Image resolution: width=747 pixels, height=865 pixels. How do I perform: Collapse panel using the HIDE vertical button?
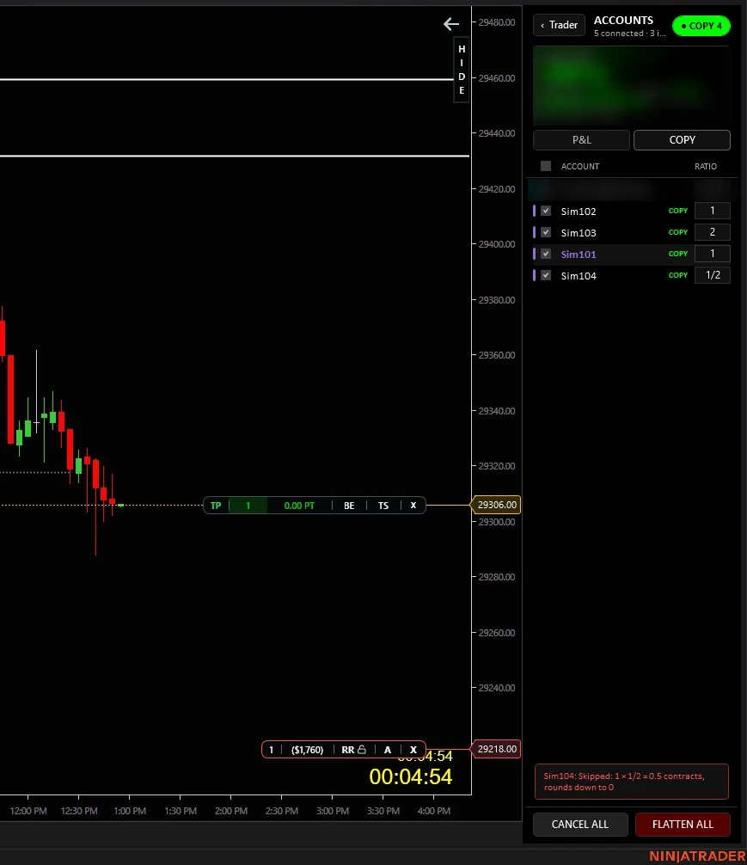[462, 70]
